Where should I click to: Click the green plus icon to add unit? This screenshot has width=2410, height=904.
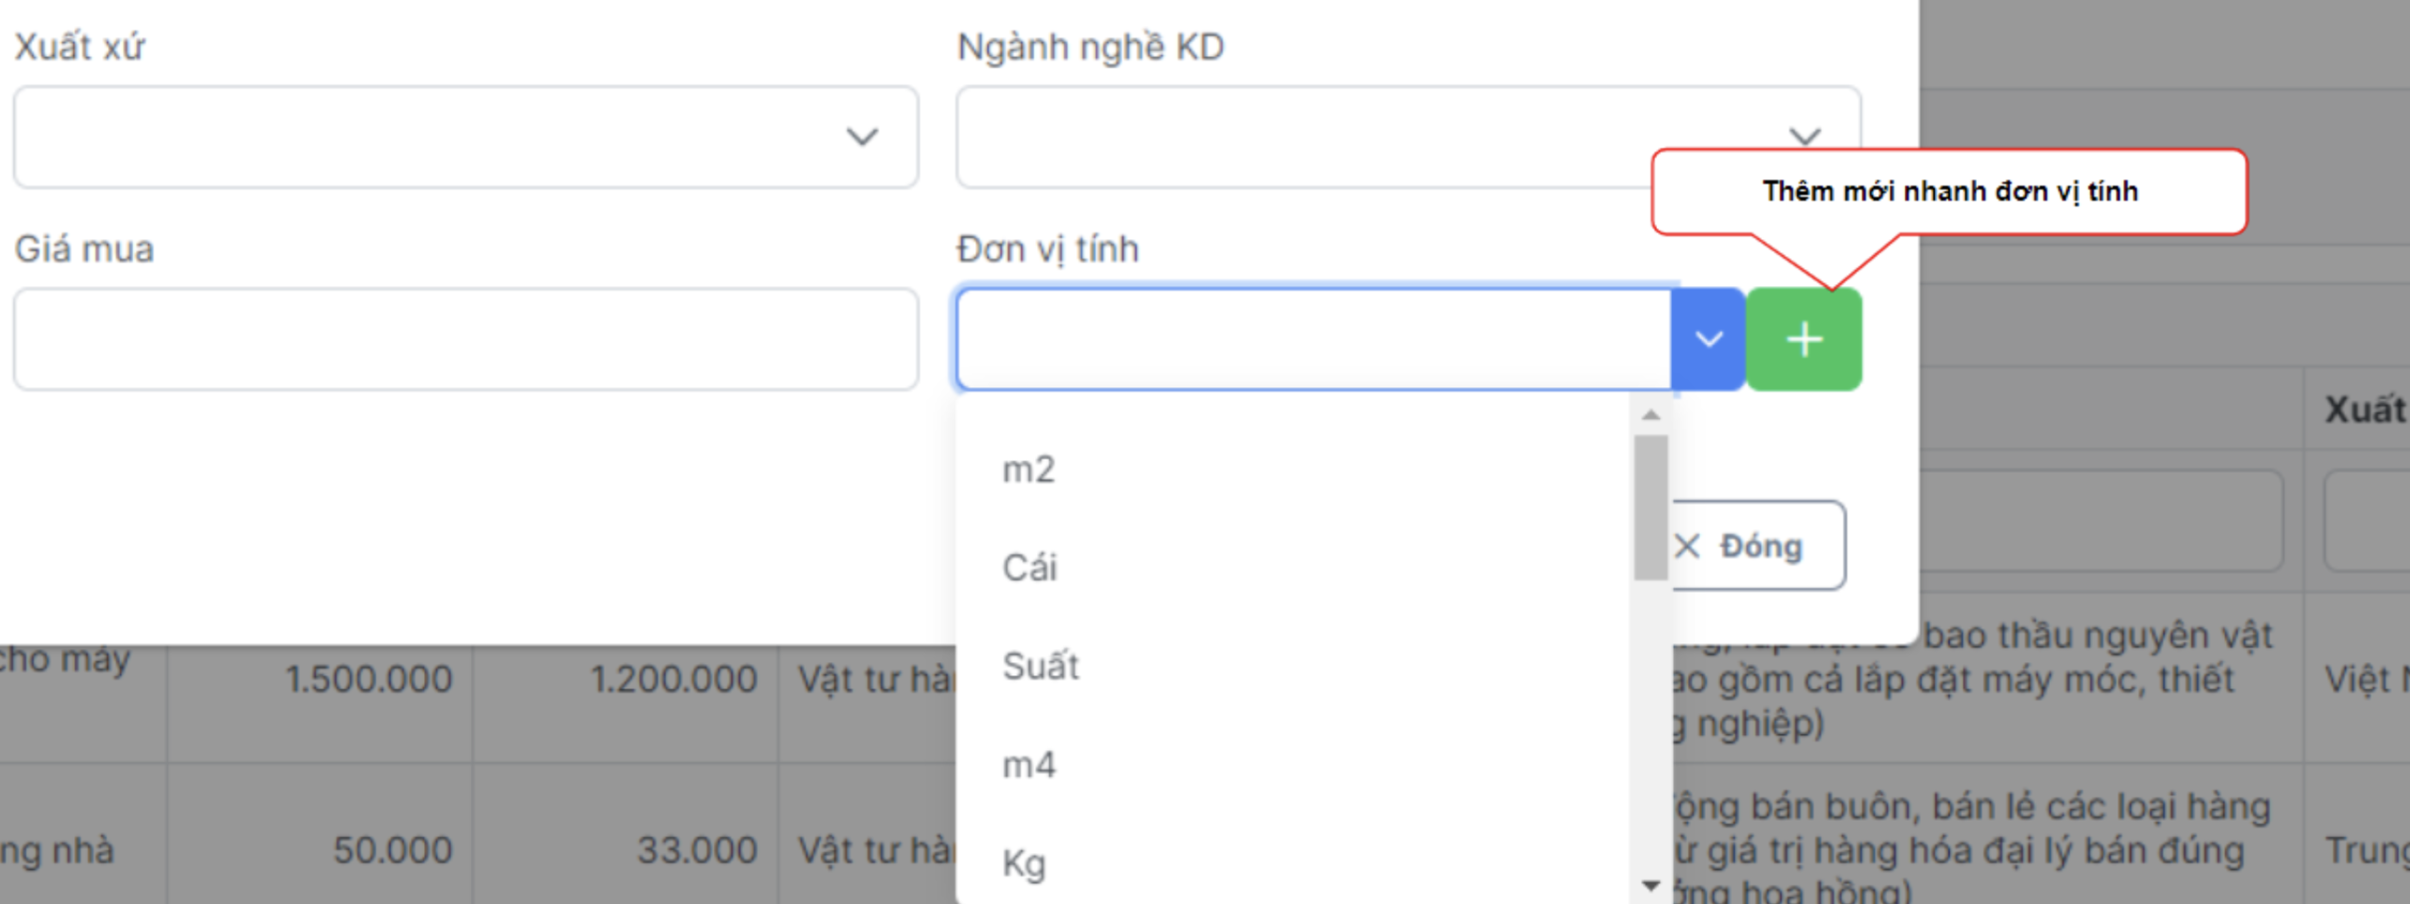pyautogui.click(x=1803, y=339)
